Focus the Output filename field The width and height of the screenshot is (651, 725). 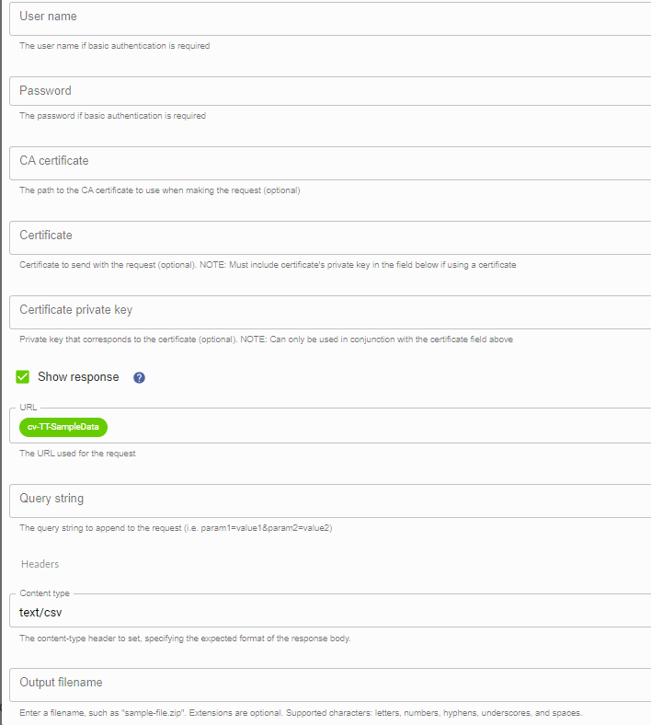click(x=330, y=685)
